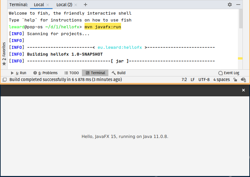Click the Type help instructions line

(x=70, y=20)
